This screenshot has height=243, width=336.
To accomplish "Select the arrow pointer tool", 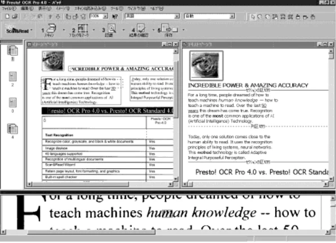I will [x=253, y=17].
